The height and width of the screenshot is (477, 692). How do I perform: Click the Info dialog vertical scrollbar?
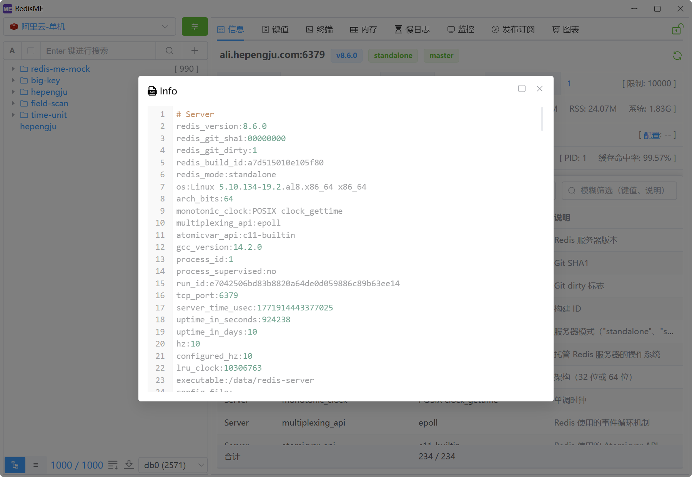point(542,119)
